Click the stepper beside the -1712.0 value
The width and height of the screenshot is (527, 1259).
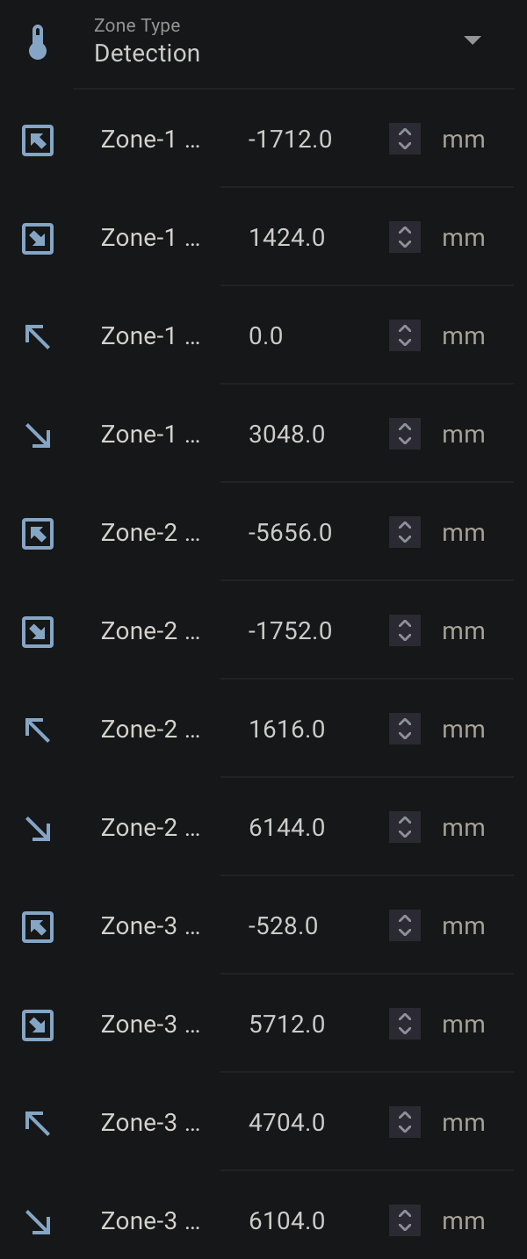[x=405, y=140]
